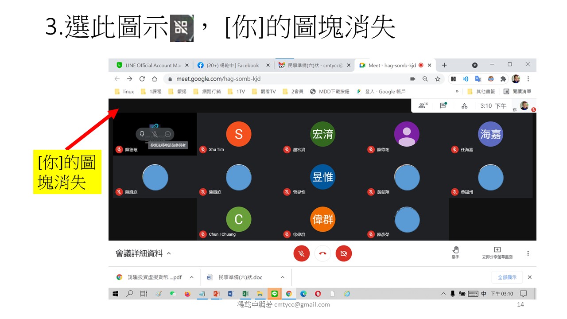Open Opera from the taskbar
Viewport: 567px width, 319px height.
click(x=318, y=293)
